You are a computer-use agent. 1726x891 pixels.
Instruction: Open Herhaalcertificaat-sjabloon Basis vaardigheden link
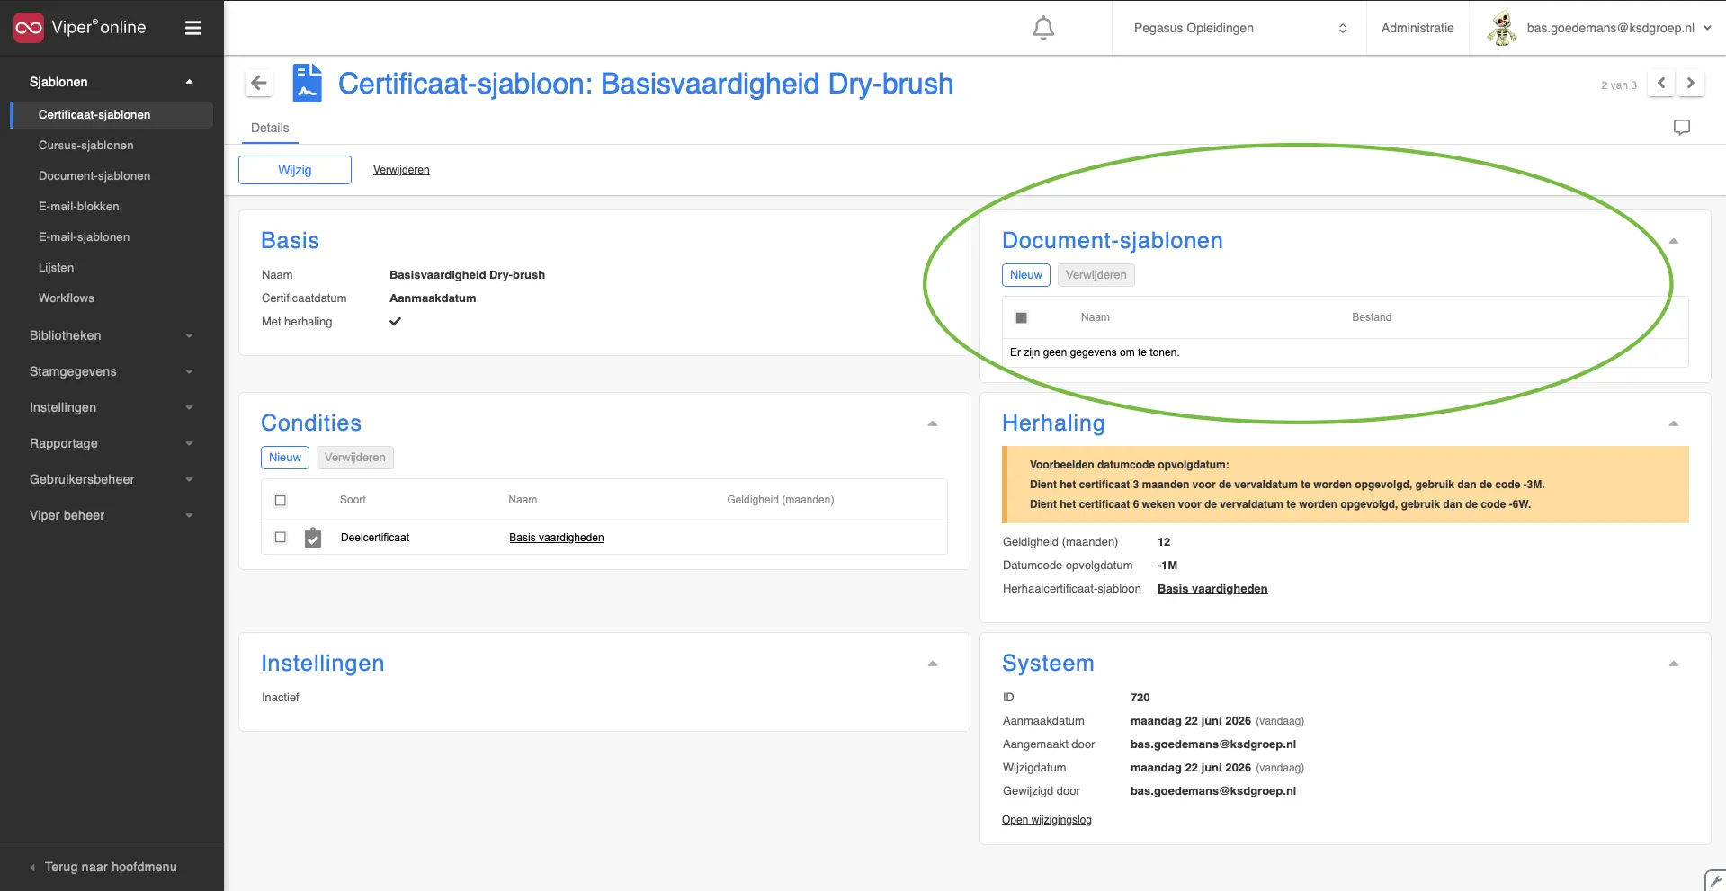tap(1212, 589)
